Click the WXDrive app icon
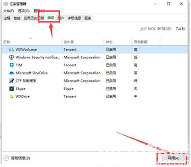This screenshot has height=167, width=191. (x=11, y=96)
